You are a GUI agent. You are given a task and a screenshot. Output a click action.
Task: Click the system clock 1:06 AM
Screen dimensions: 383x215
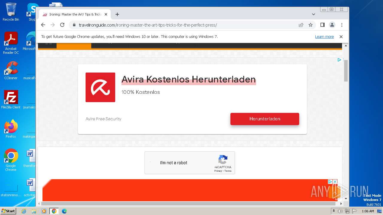368,211
